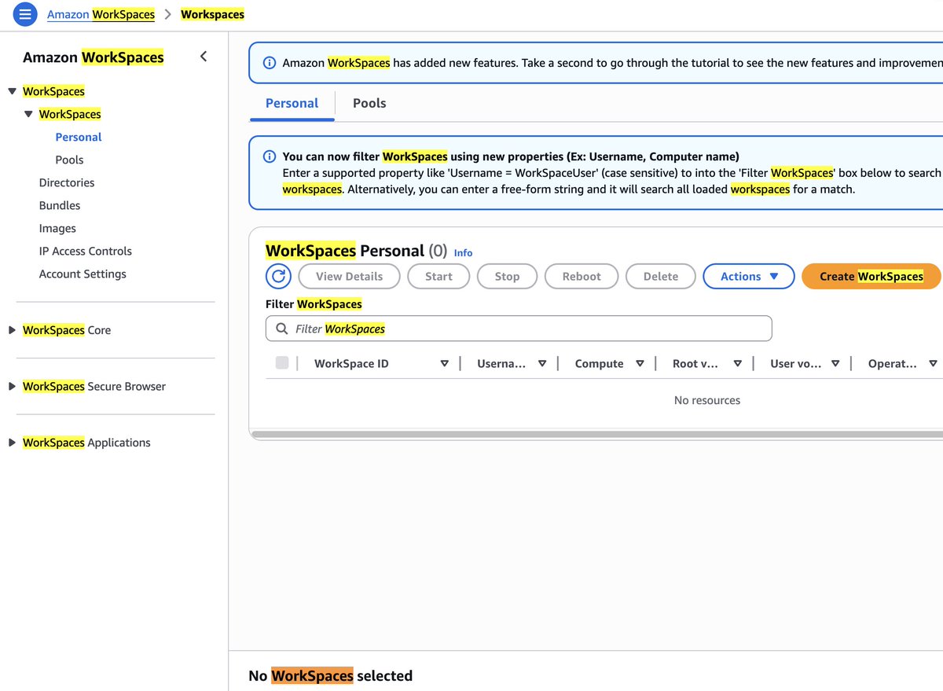Click the Workspaces breadcrumb current page
This screenshot has height=691, width=943.
pyautogui.click(x=212, y=14)
